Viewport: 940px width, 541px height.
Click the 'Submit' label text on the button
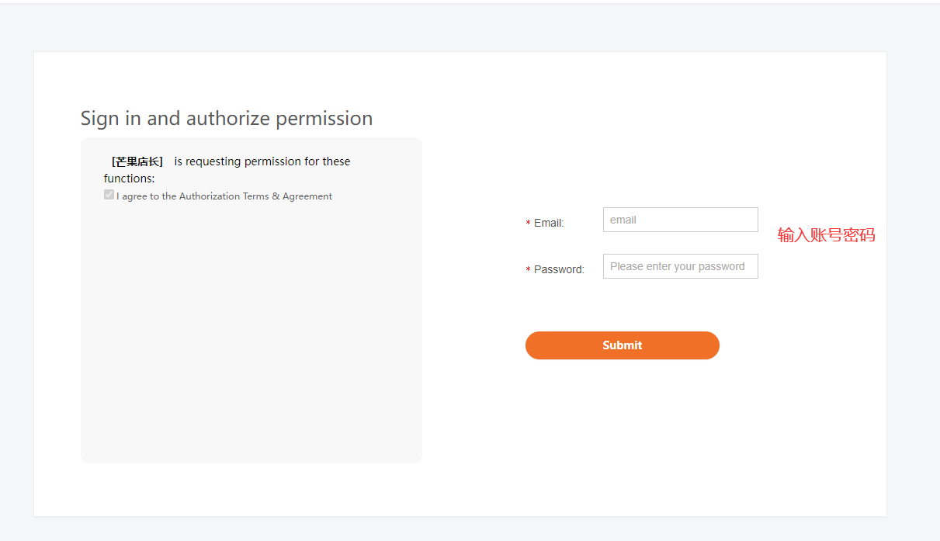(x=623, y=345)
